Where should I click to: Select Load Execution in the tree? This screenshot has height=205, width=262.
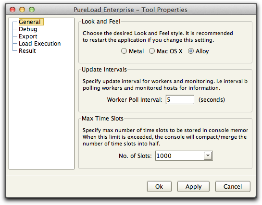point(39,44)
